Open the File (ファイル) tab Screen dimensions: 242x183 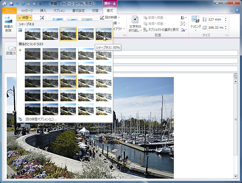[x=9, y=11]
